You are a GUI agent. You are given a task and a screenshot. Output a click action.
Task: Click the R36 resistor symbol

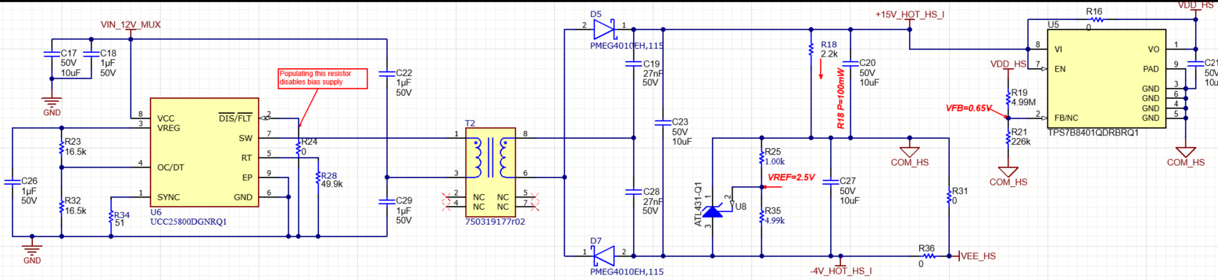[929, 256]
